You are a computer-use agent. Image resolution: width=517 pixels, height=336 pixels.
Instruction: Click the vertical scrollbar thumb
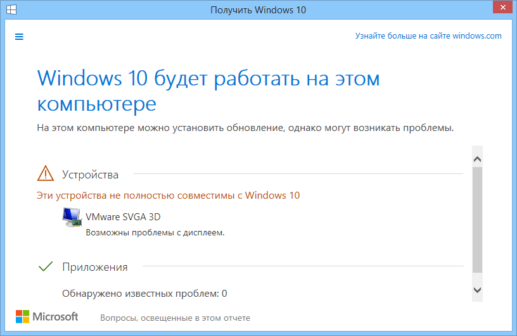(x=477, y=220)
